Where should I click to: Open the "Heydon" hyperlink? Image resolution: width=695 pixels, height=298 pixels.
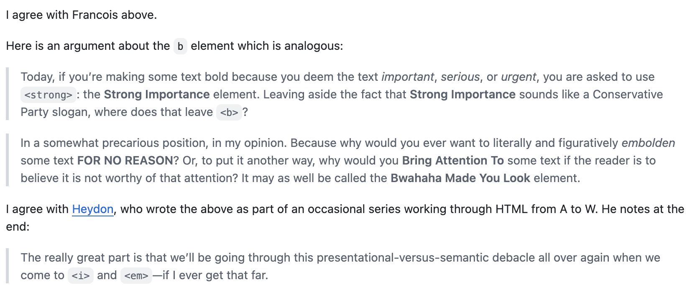[92, 209]
